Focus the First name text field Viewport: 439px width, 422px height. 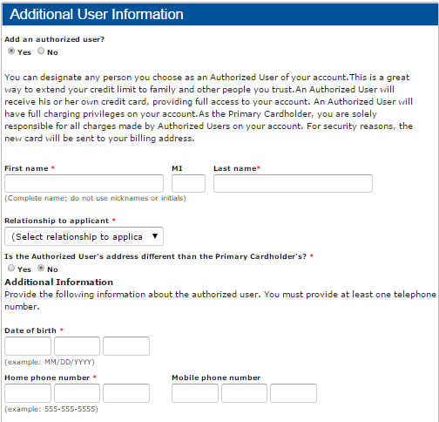point(84,183)
